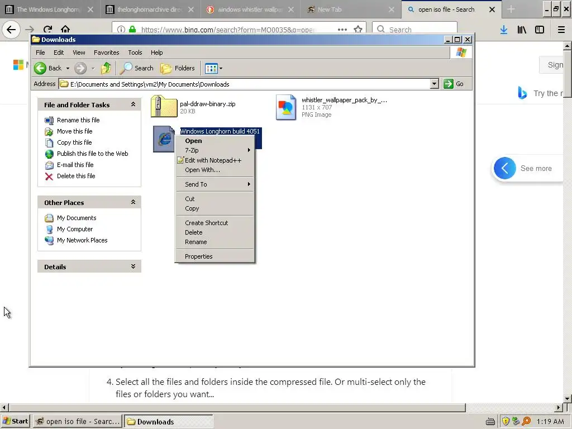Screen dimensions: 572x429
Task: Open Firefox library icon
Action: pyautogui.click(x=522, y=30)
